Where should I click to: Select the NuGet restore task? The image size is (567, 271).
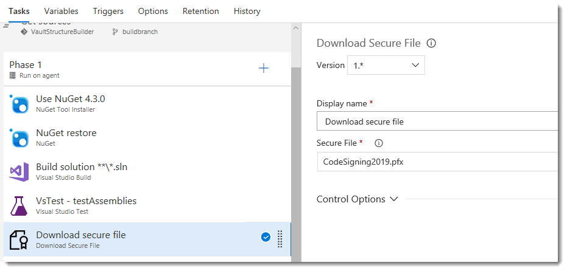pyautogui.click(x=147, y=137)
